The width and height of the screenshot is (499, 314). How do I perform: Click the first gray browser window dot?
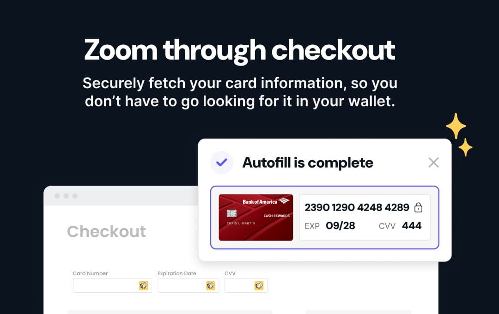point(57,196)
